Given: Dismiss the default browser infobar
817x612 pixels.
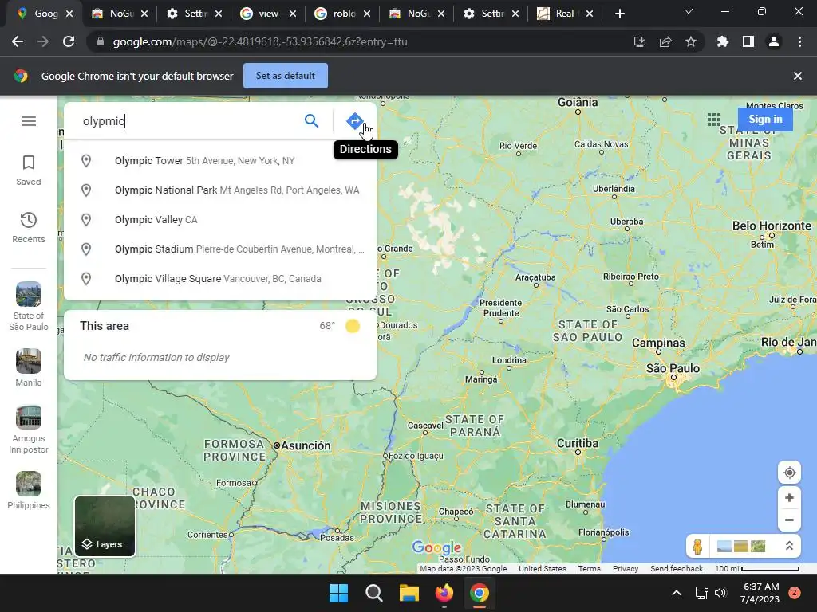Looking at the screenshot, I should pos(797,76).
